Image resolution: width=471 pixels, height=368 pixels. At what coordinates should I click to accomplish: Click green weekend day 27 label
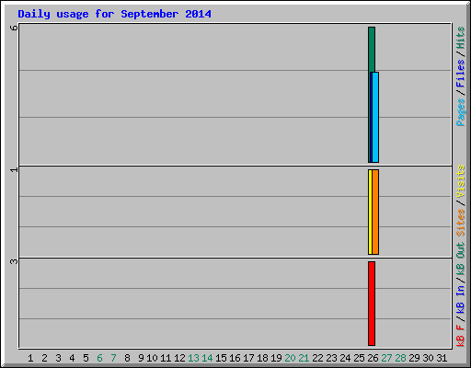386,358
